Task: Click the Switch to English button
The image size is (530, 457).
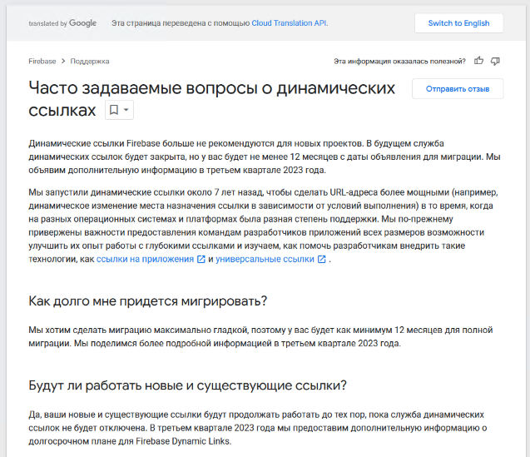Action: coord(458,23)
